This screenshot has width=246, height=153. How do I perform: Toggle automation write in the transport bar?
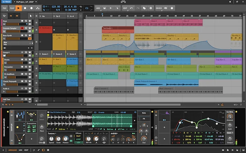coord(38,8)
